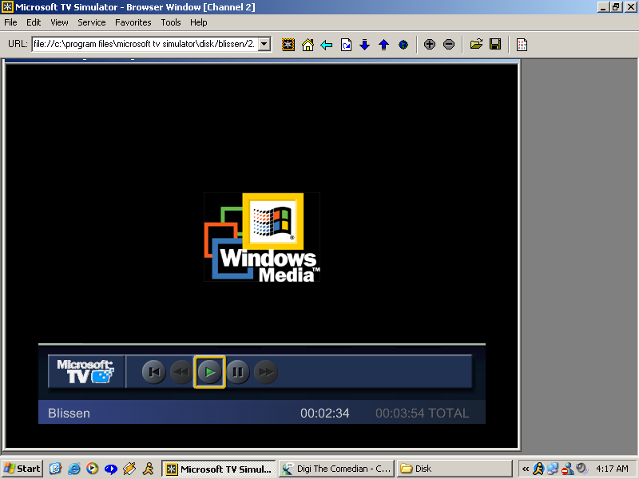The width and height of the screenshot is (639, 479).
Task: Pause the Blissen playback
Action: click(x=238, y=371)
